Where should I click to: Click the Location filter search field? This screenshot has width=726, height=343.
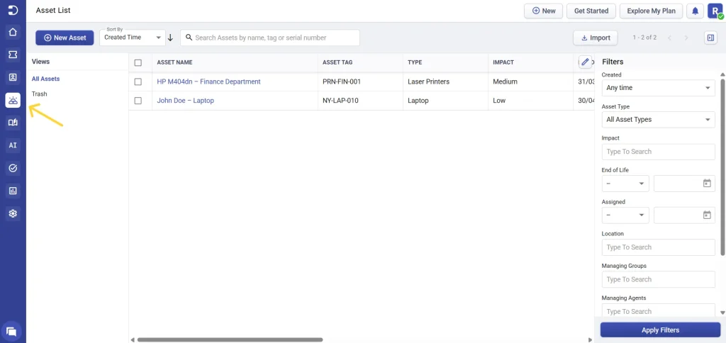(658, 247)
